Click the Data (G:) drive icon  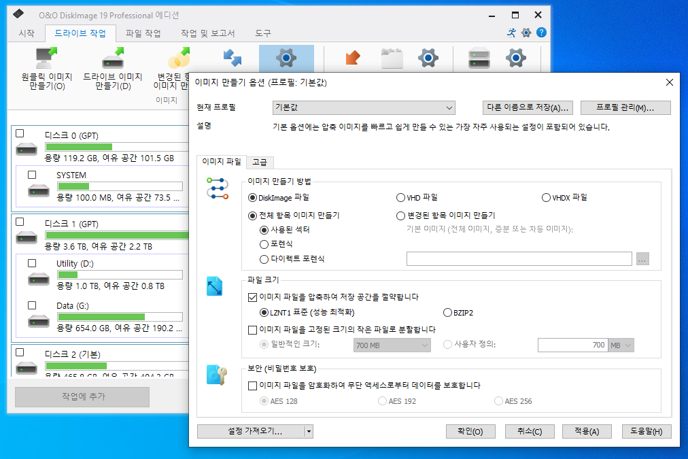(39, 322)
